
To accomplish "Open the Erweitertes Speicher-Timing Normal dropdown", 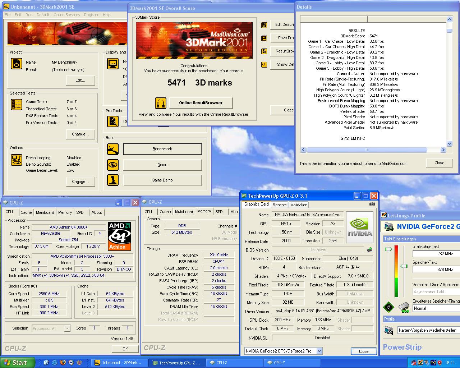I will pyautogui.click(x=436, y=308).
